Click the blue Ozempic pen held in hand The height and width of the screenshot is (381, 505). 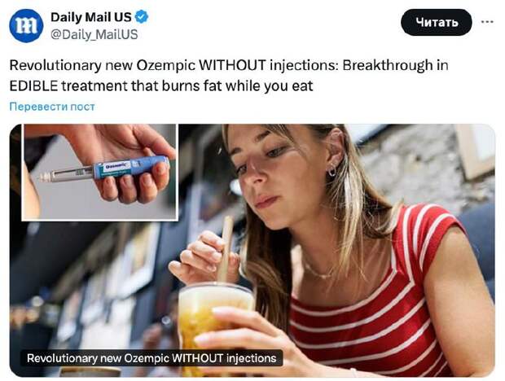(106, 169)
